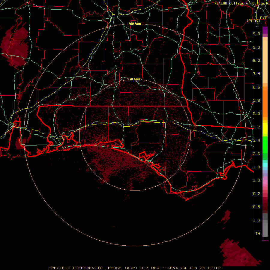Select the 2.6 color scale value

click(256, 154)
